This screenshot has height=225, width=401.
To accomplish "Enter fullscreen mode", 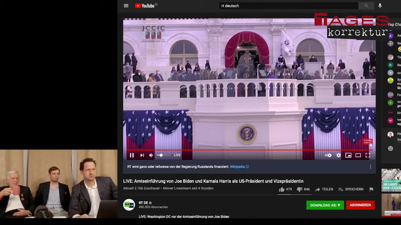I will [368, 155].
